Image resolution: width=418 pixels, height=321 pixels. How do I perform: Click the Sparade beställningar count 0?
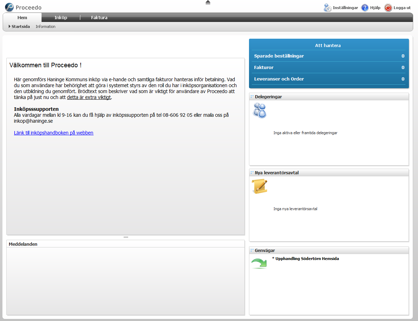pos(403,56)
